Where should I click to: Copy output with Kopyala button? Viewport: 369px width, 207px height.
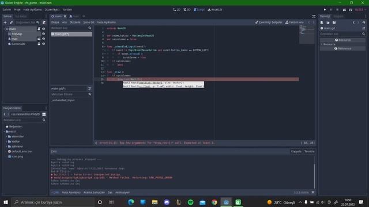pos(296,151)
